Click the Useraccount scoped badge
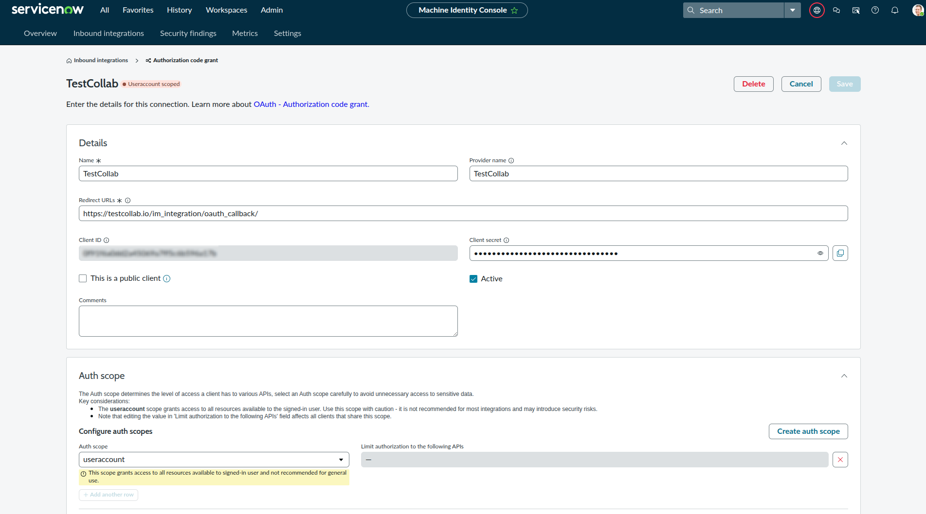The width and height of the screenshot is (926, 514). pyautogui.click(x=151, y=85)
